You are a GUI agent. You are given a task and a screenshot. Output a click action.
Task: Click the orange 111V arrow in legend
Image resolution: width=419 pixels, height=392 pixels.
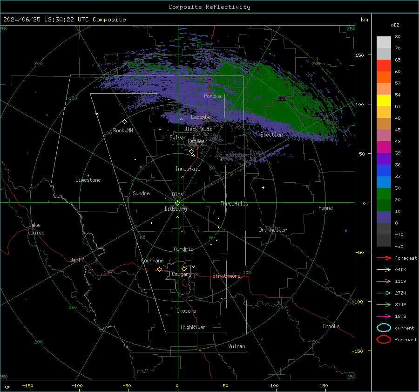pos(384,281)
